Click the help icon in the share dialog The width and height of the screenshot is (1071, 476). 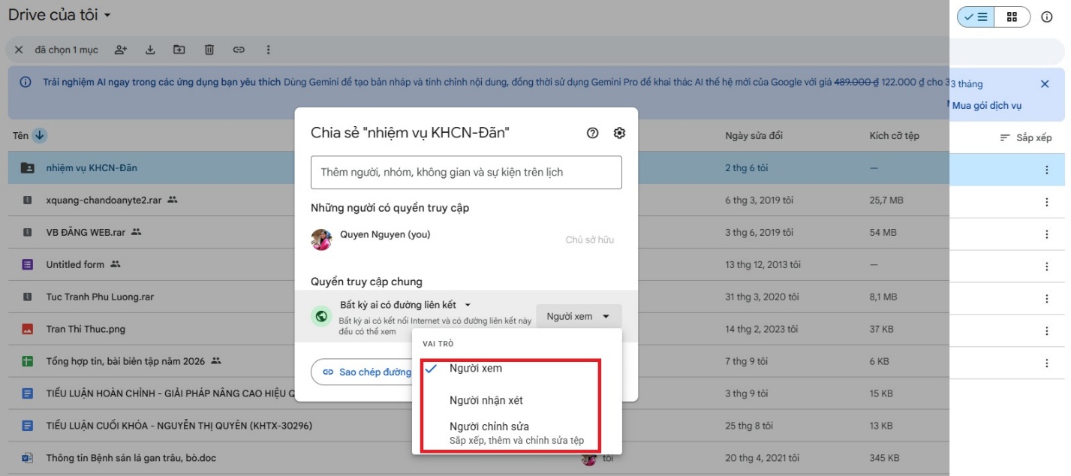coord(593,133)
